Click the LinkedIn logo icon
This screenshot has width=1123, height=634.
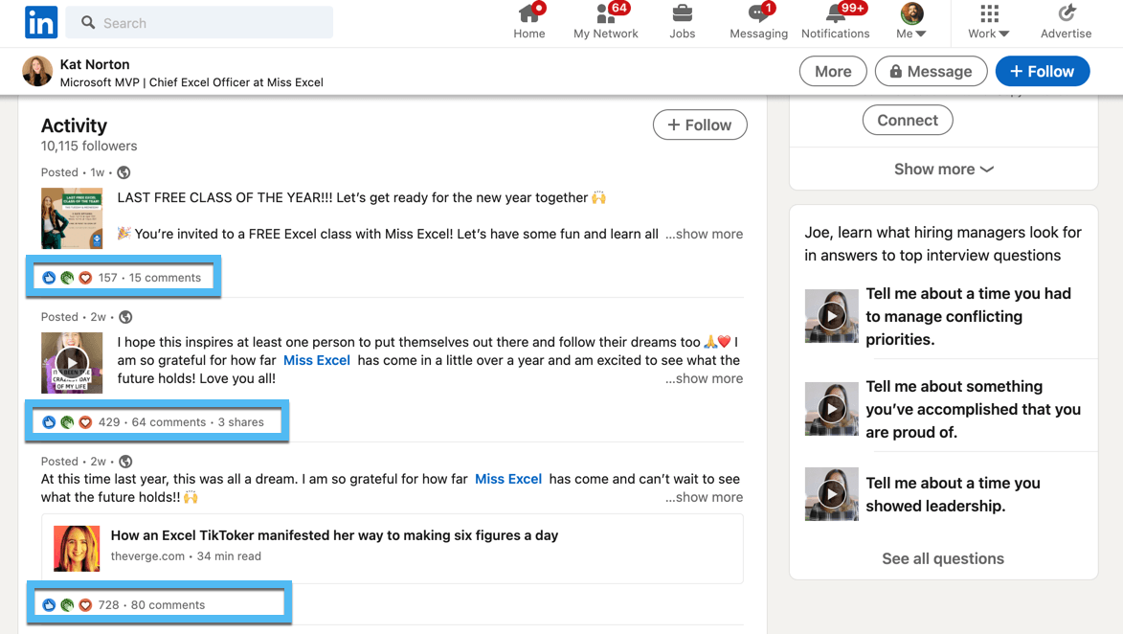[x=41, y=22]
